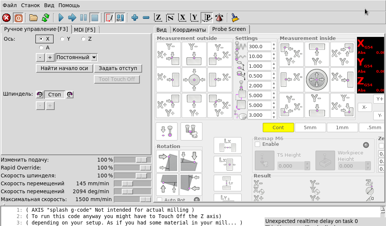The height and width of the screenshot is (226, 386).
Task: Clear live plot with broom icon
Action: pyautogui.click(x=235, y=18)
